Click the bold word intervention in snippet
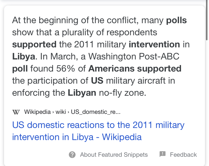Viewport: 209px width, 166px height. [x=154, y=44]
